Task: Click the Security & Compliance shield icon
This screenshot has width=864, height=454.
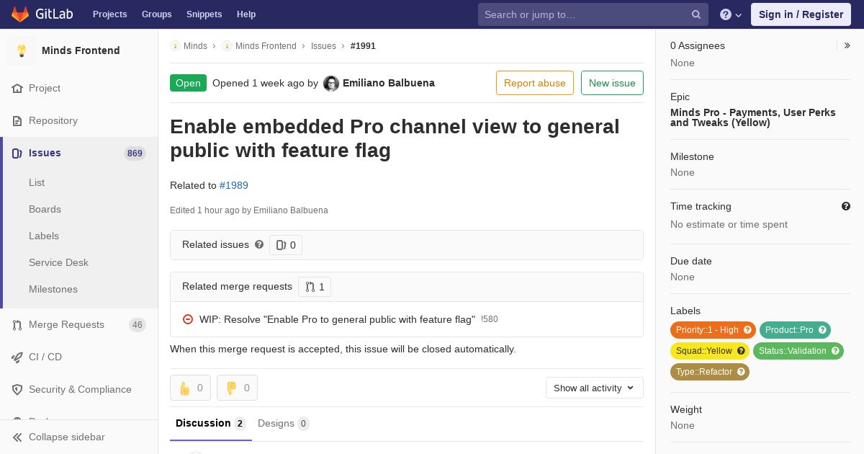Action: click(17, 389)
